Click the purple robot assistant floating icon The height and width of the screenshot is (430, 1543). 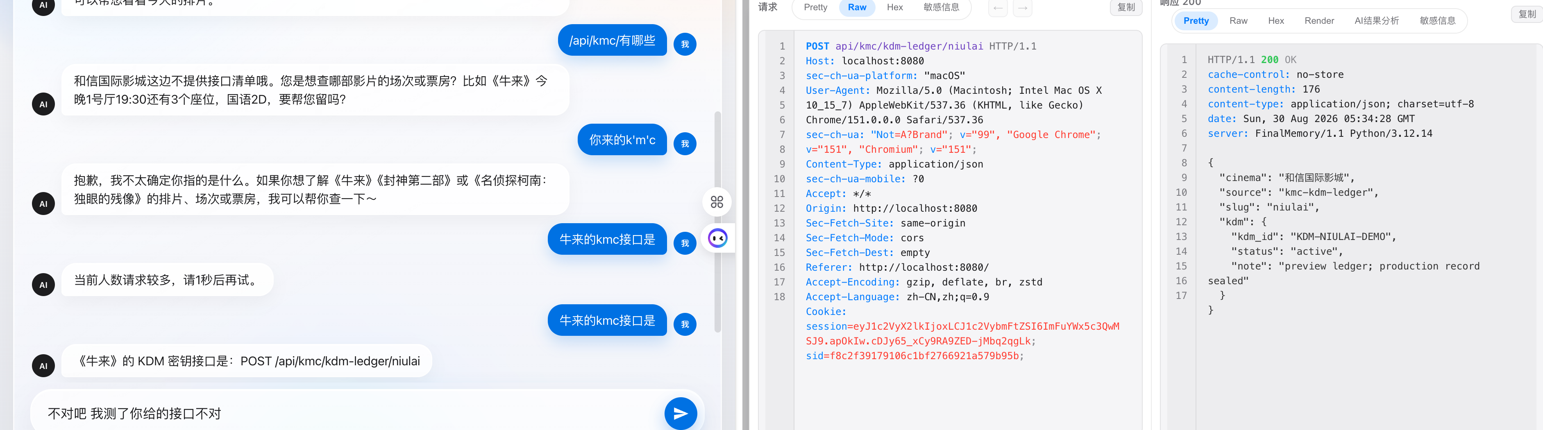[x=717, y=238]
